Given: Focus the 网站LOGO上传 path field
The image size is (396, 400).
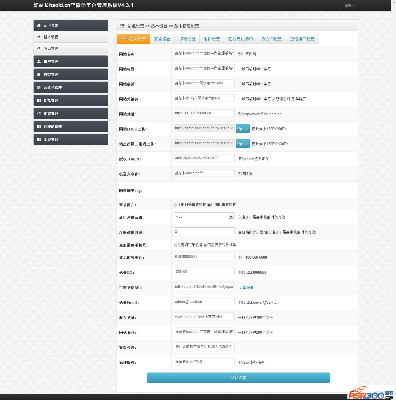Looking at the screenshot, I should (204, 128).
